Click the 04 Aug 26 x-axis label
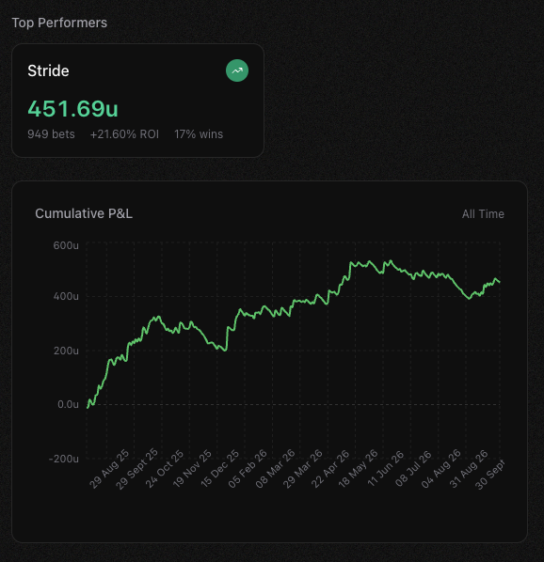544x562 pixels. click(x=440, y=469)
